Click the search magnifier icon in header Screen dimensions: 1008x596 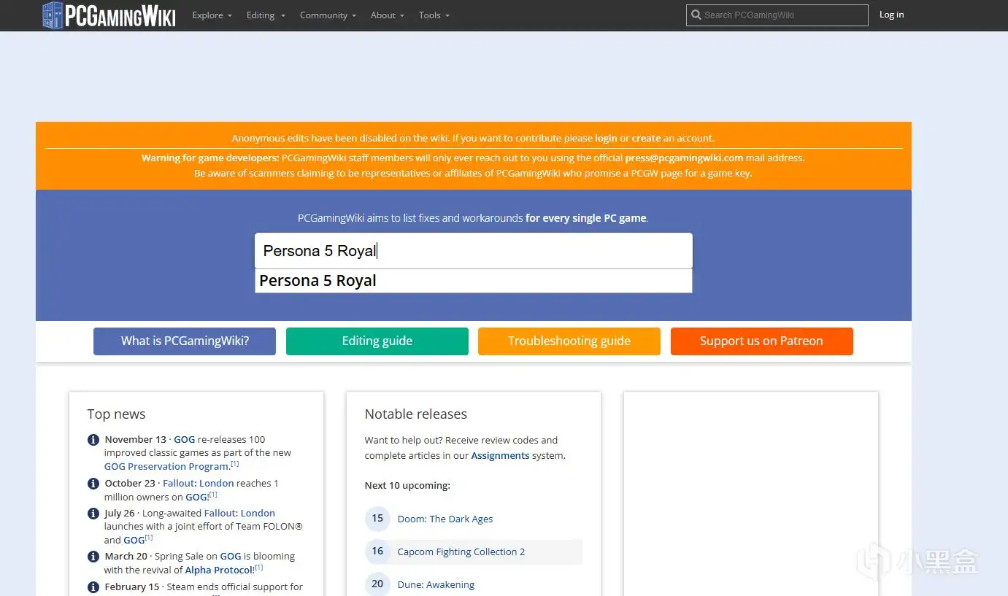coord(696,15)
